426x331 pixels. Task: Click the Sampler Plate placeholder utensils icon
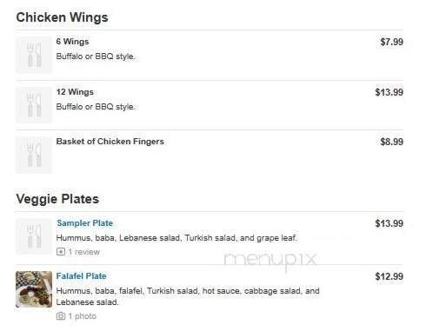point(34,236)
